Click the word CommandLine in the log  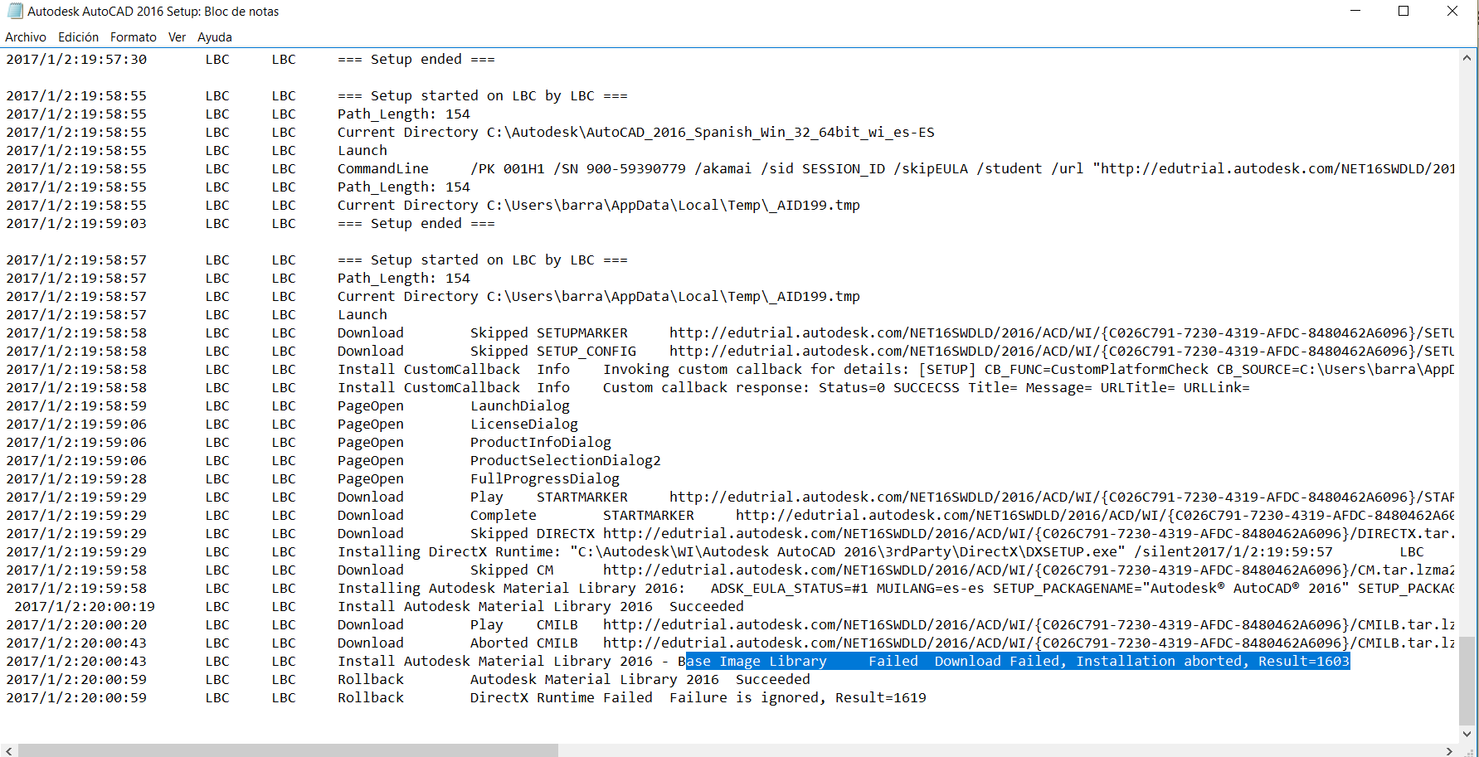click(383, 169)
